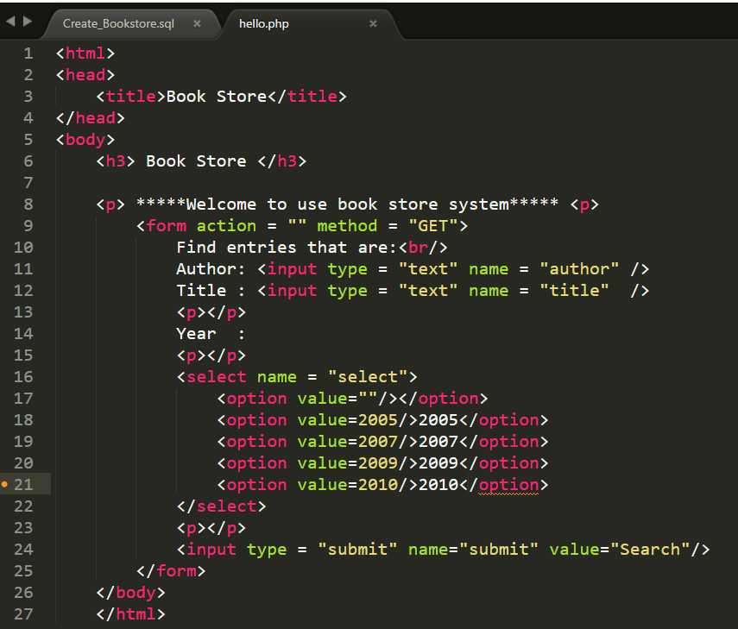Click the 'Title' label text on line 12
The width and height of the screenshot is (738, 629).
pyautogui.click(x=201, y=291)
